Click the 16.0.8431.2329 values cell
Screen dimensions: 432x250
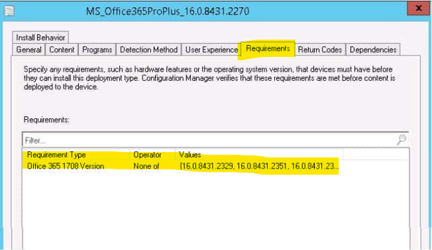click(x=259, y=166)
